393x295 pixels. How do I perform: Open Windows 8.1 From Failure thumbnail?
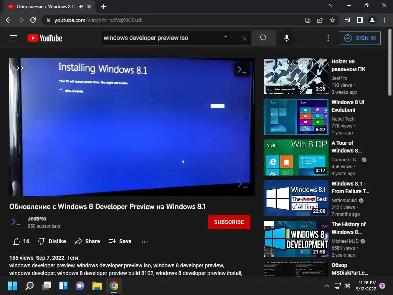click(296, 198)
